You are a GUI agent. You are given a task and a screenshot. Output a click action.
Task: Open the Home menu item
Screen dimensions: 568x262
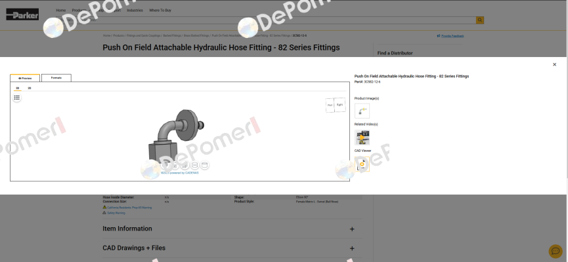61,10
